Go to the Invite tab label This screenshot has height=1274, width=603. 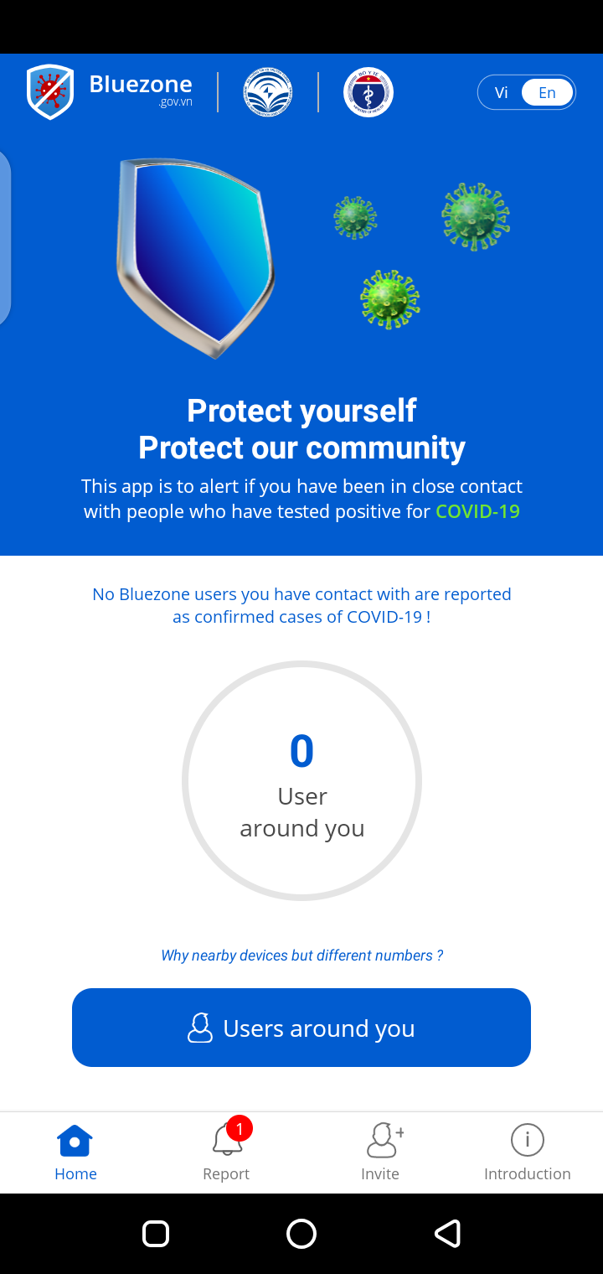(x=380, y=1174)
